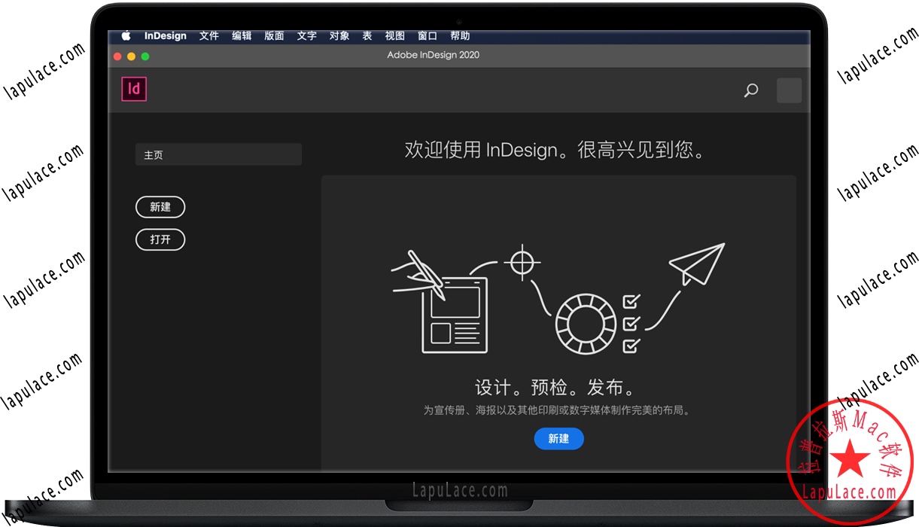The height and width of the screenshot is (527, 919).
Task: Open the 文件 menu
Action: (x=209, y=36)
